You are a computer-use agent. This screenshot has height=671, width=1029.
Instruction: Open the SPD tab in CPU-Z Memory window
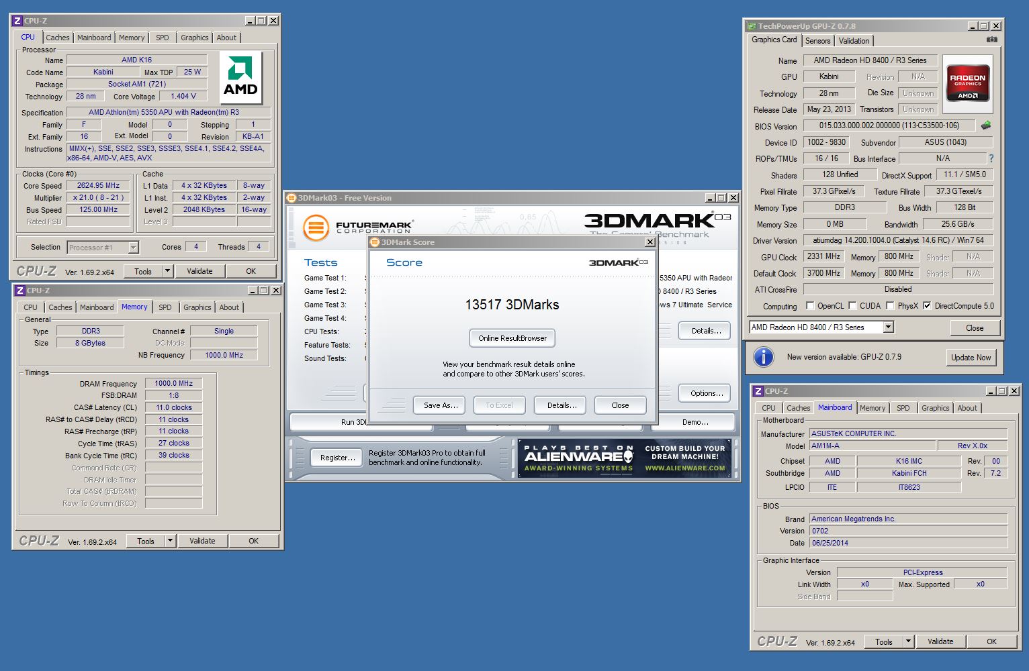pos(165,307)
